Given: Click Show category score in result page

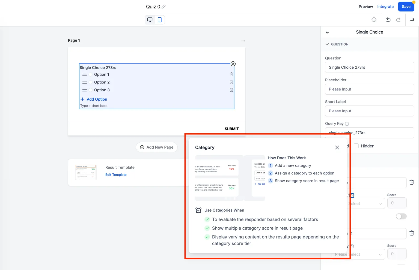Looking at the screenshot, I should coord(307,181).
